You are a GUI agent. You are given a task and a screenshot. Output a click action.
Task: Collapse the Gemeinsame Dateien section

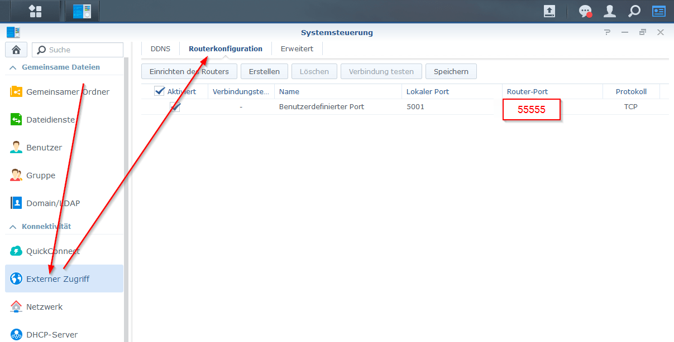tap(12, 67)
